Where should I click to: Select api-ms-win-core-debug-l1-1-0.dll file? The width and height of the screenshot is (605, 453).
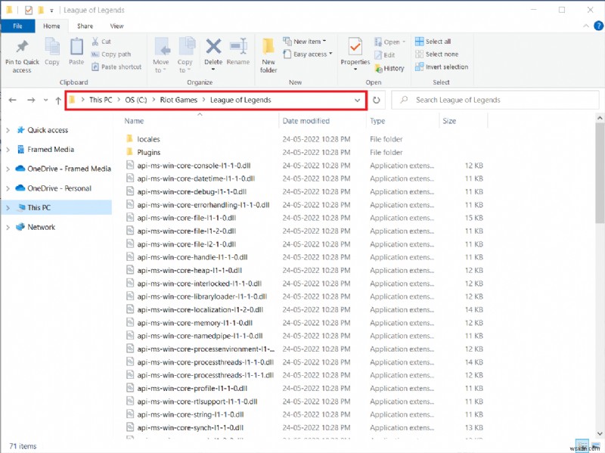[x=192, y=191]
